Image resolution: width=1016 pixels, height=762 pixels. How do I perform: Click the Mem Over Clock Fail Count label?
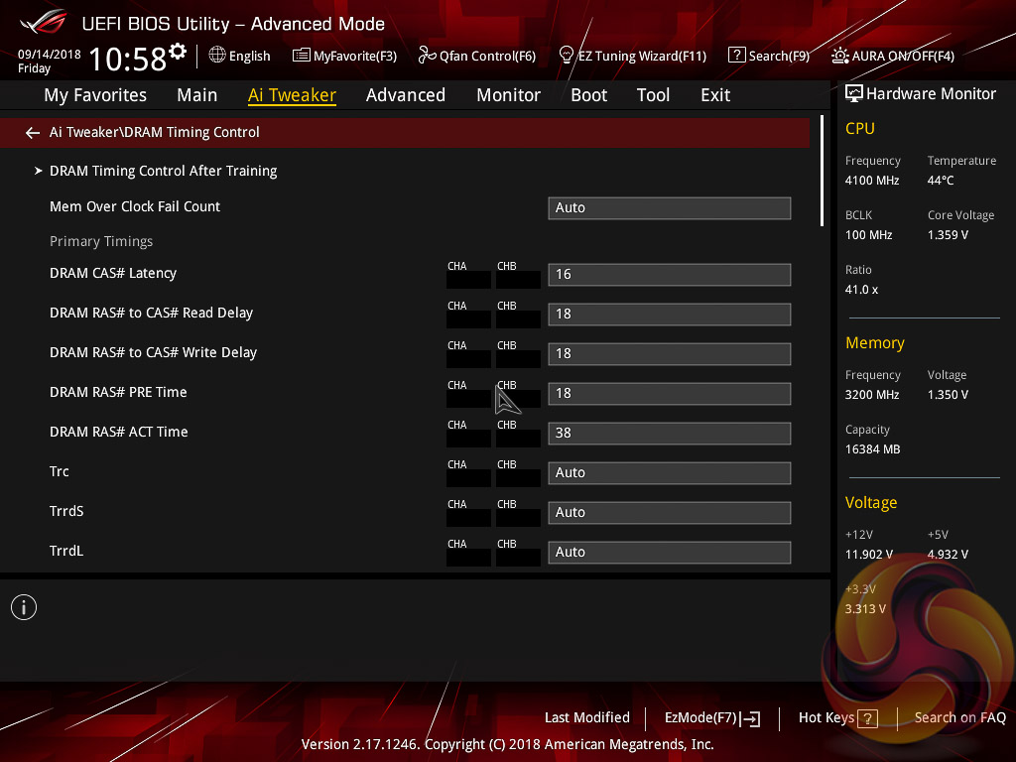tap(135, 206)
